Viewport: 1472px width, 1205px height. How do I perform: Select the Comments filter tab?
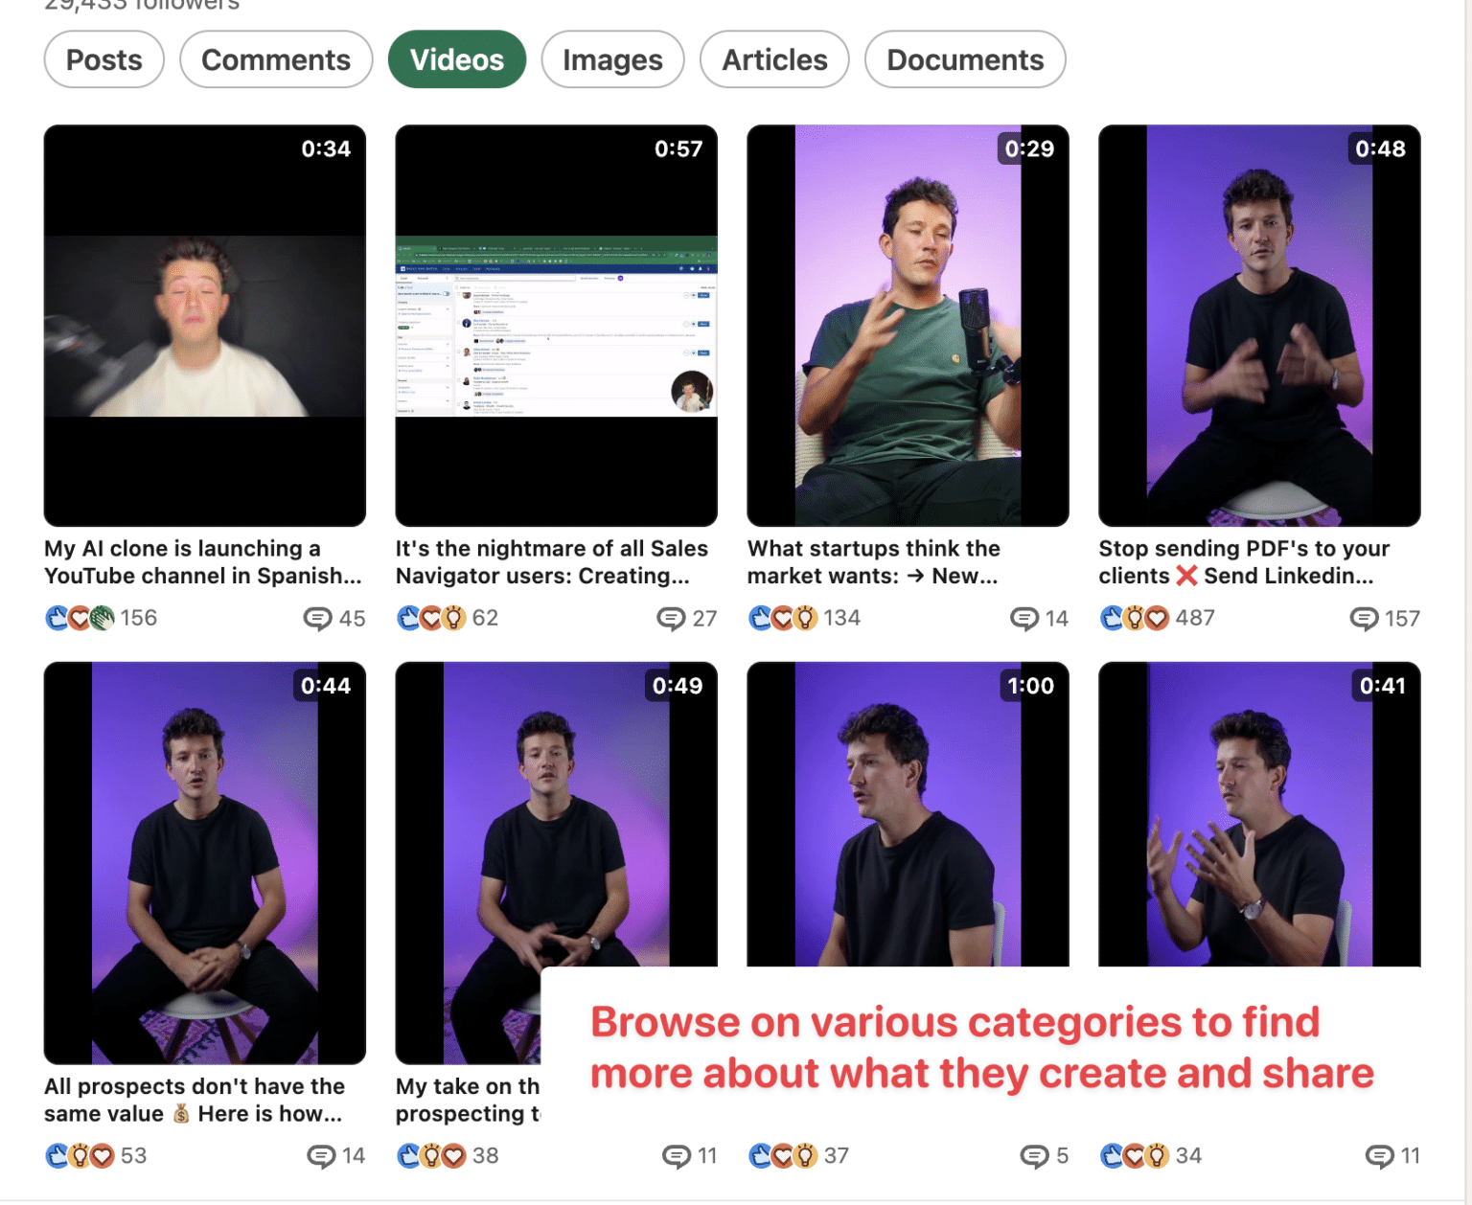pos(276,59)
